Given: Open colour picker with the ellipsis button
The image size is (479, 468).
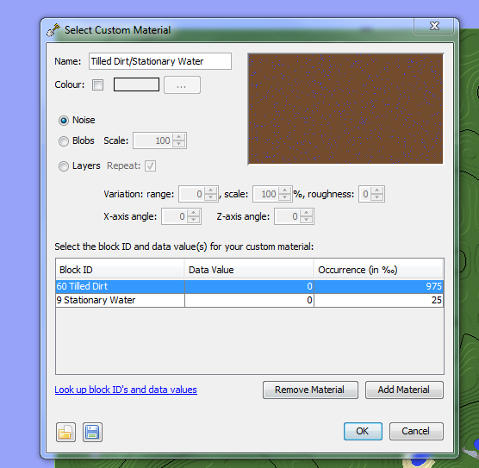Looking at the screenshot, I should tap(182, 85).
